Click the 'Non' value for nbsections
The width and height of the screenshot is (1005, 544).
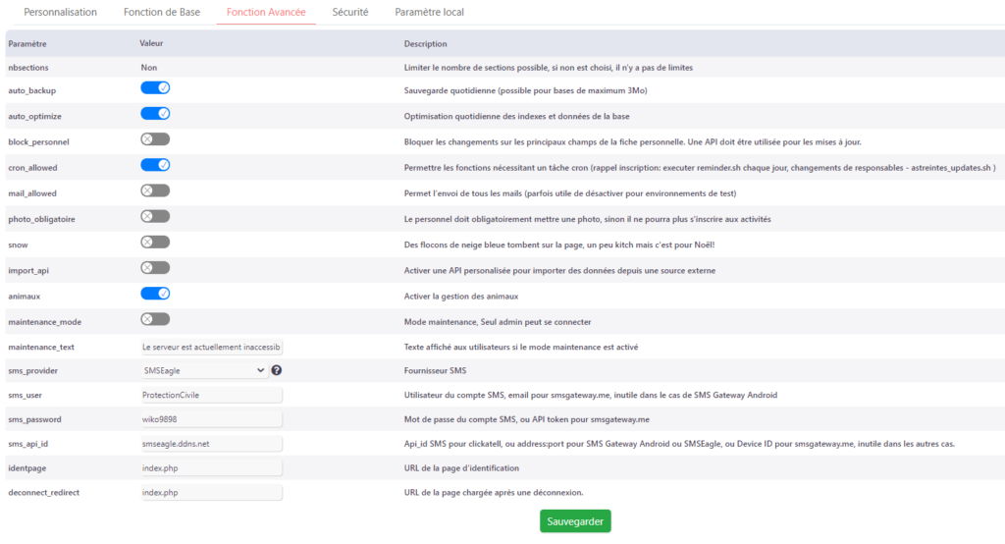click(x=149, y=68)
